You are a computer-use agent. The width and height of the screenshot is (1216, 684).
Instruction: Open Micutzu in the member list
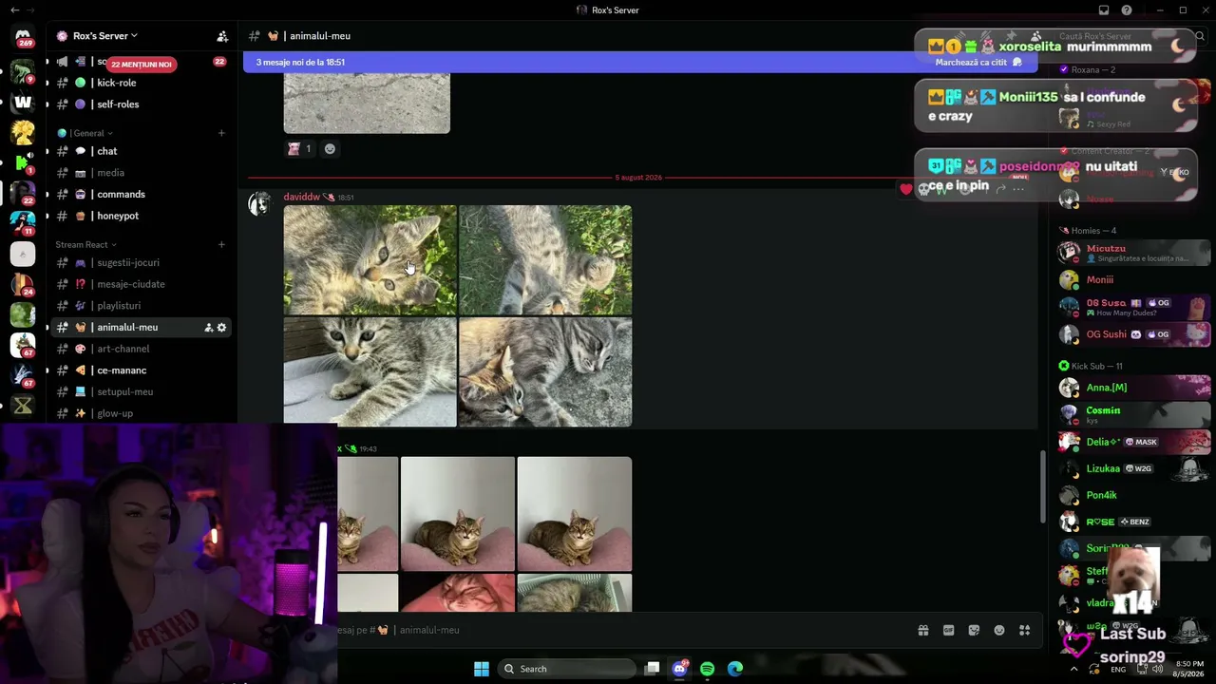1133,253
